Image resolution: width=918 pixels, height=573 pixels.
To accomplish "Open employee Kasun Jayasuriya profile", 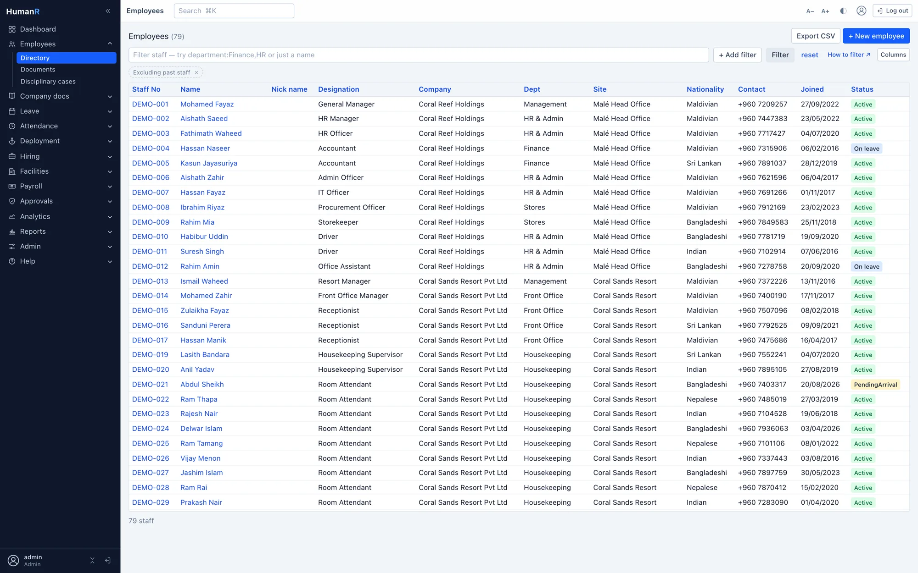I will 209,163.
